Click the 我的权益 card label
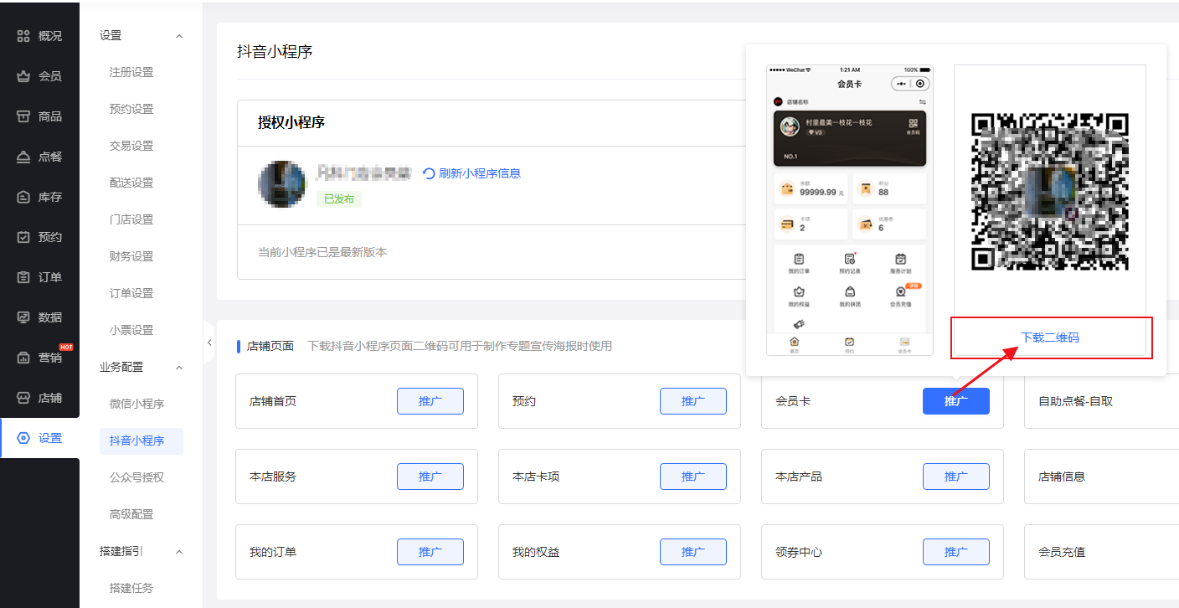Image resolution: width=1179 pixels, height=608 pixels. 536,552
